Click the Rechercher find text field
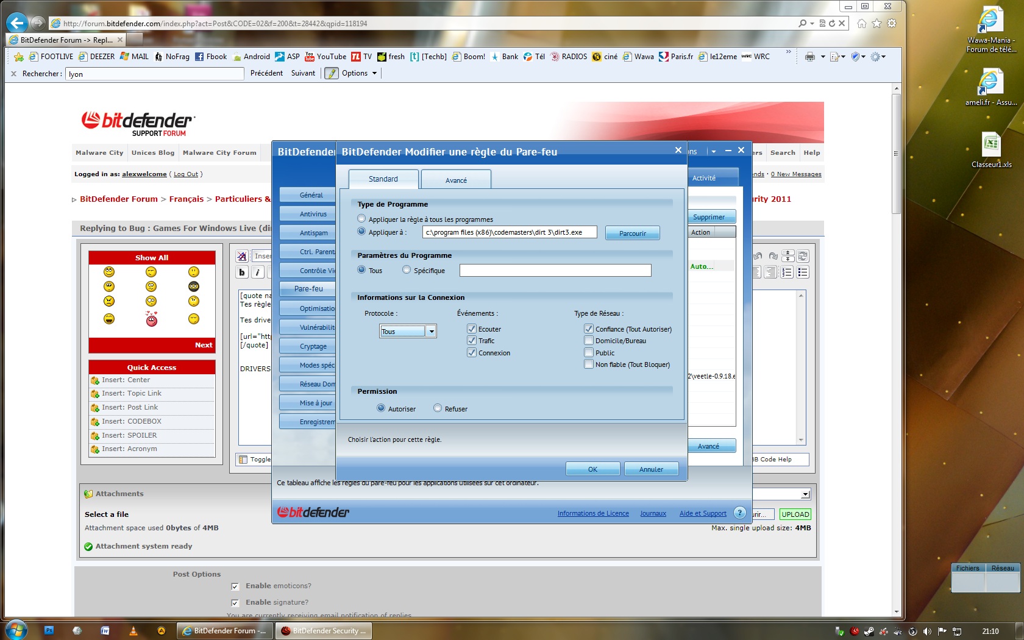The width and height of the screenshot is (1024, 640). [155, 74]
